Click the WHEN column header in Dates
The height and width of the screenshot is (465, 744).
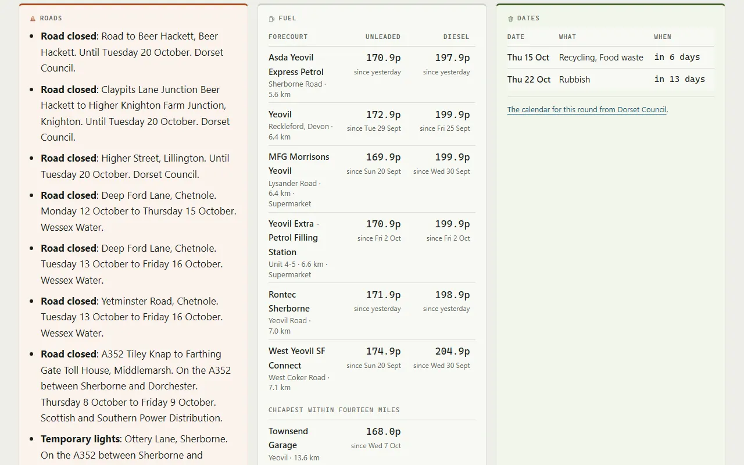(x=663, y=37)
